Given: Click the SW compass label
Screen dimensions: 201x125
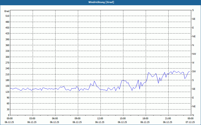Looking at the screenshot, I should point(194,71).
